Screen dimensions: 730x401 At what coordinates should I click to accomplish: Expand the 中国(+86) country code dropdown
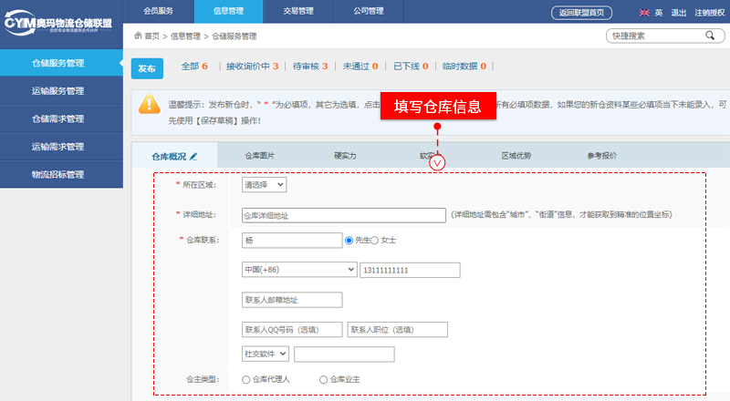point(298,270)
